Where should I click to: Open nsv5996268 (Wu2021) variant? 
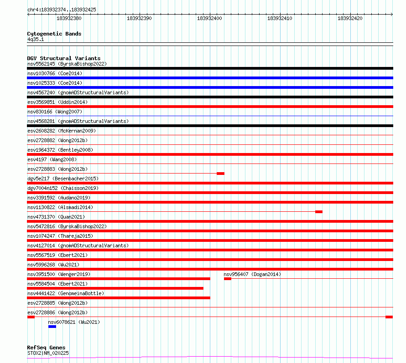pyautogui.click(x=53, y=265)
